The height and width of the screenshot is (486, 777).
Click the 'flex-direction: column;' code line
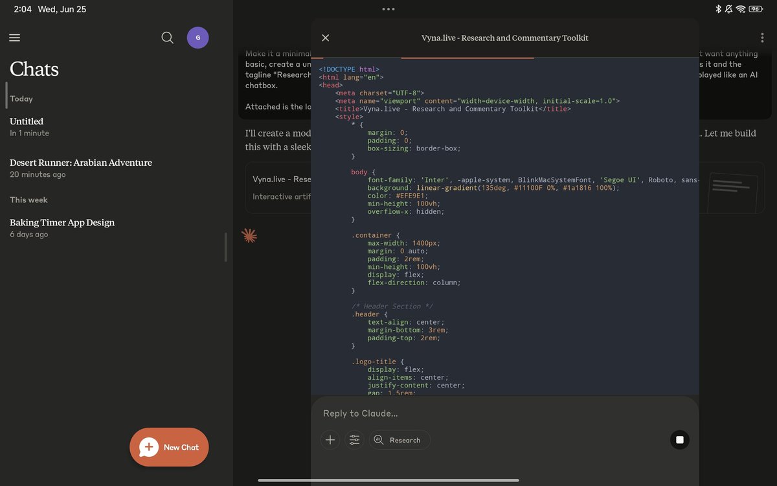coord(414,283)
